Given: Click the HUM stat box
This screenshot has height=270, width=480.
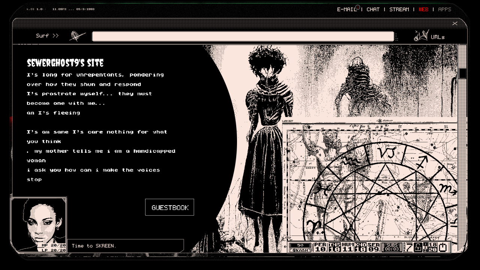Looking at the screenshot, I should [x=348, y=247].
